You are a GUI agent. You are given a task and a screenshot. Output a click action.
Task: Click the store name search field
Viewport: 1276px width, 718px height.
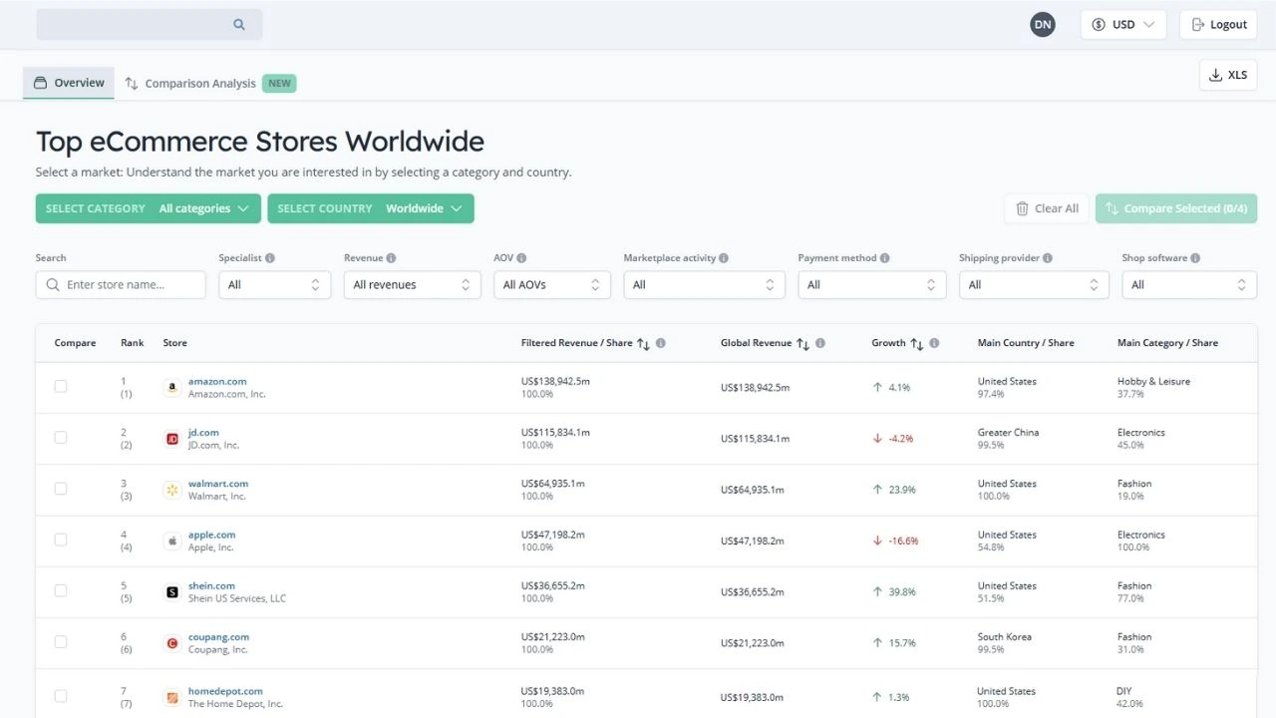point(120,284)
